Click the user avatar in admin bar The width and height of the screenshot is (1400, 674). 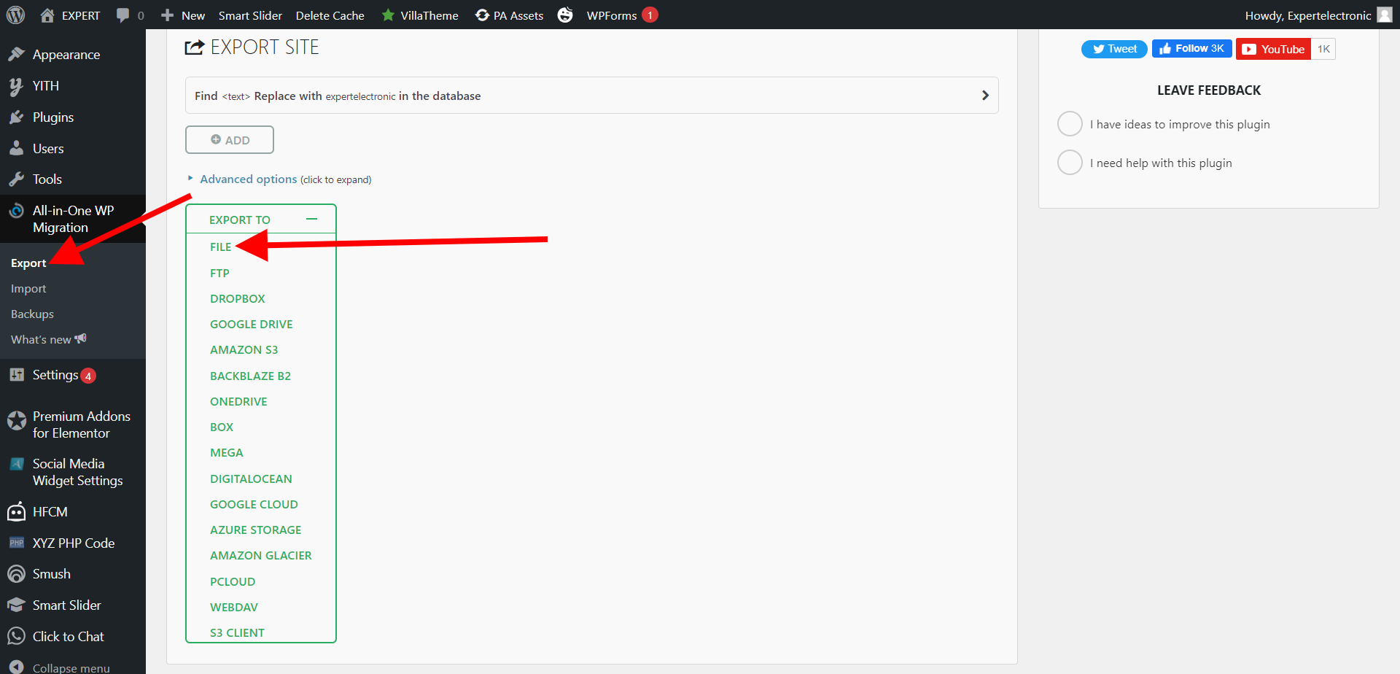coord(1384,15)
